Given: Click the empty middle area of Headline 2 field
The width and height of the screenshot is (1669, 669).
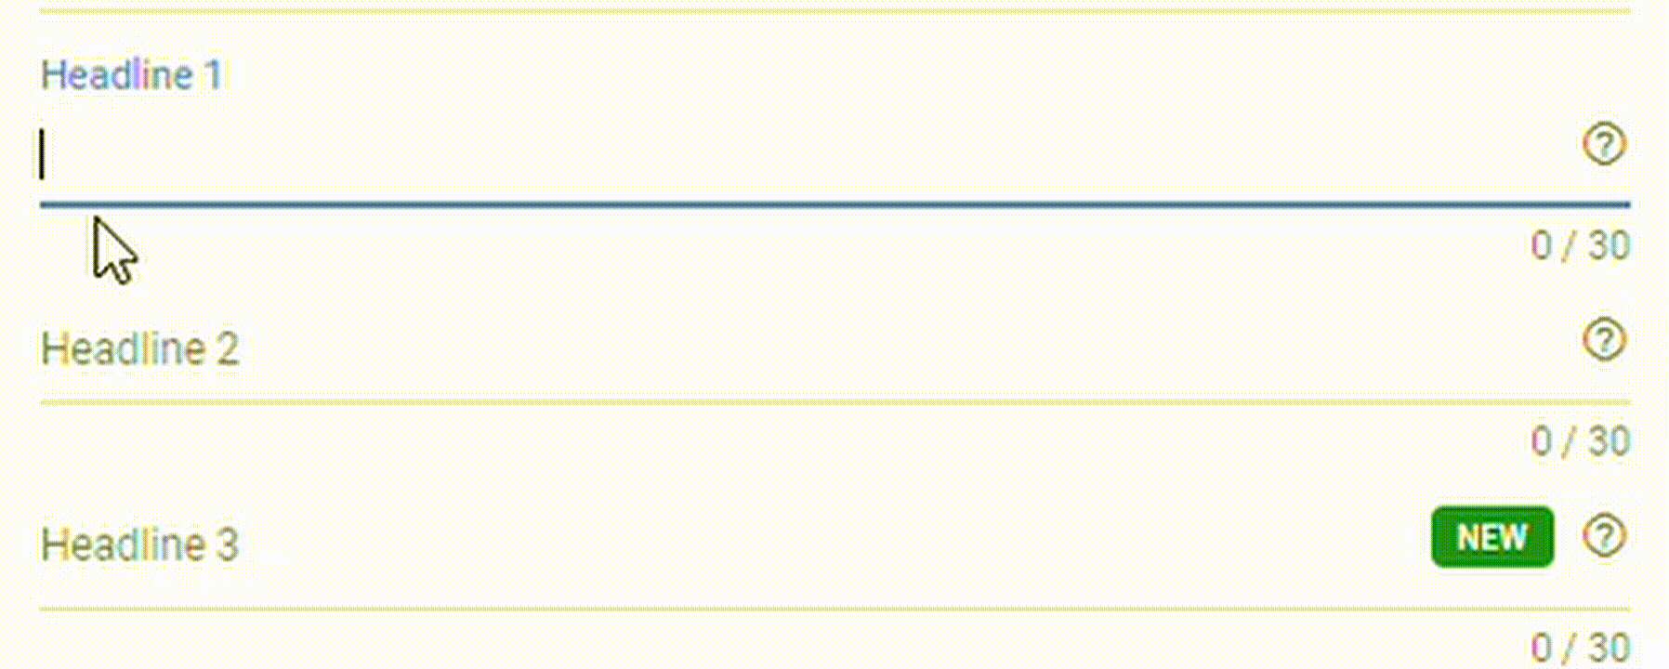Looking at the screenshot, I should tap(834, 350).
